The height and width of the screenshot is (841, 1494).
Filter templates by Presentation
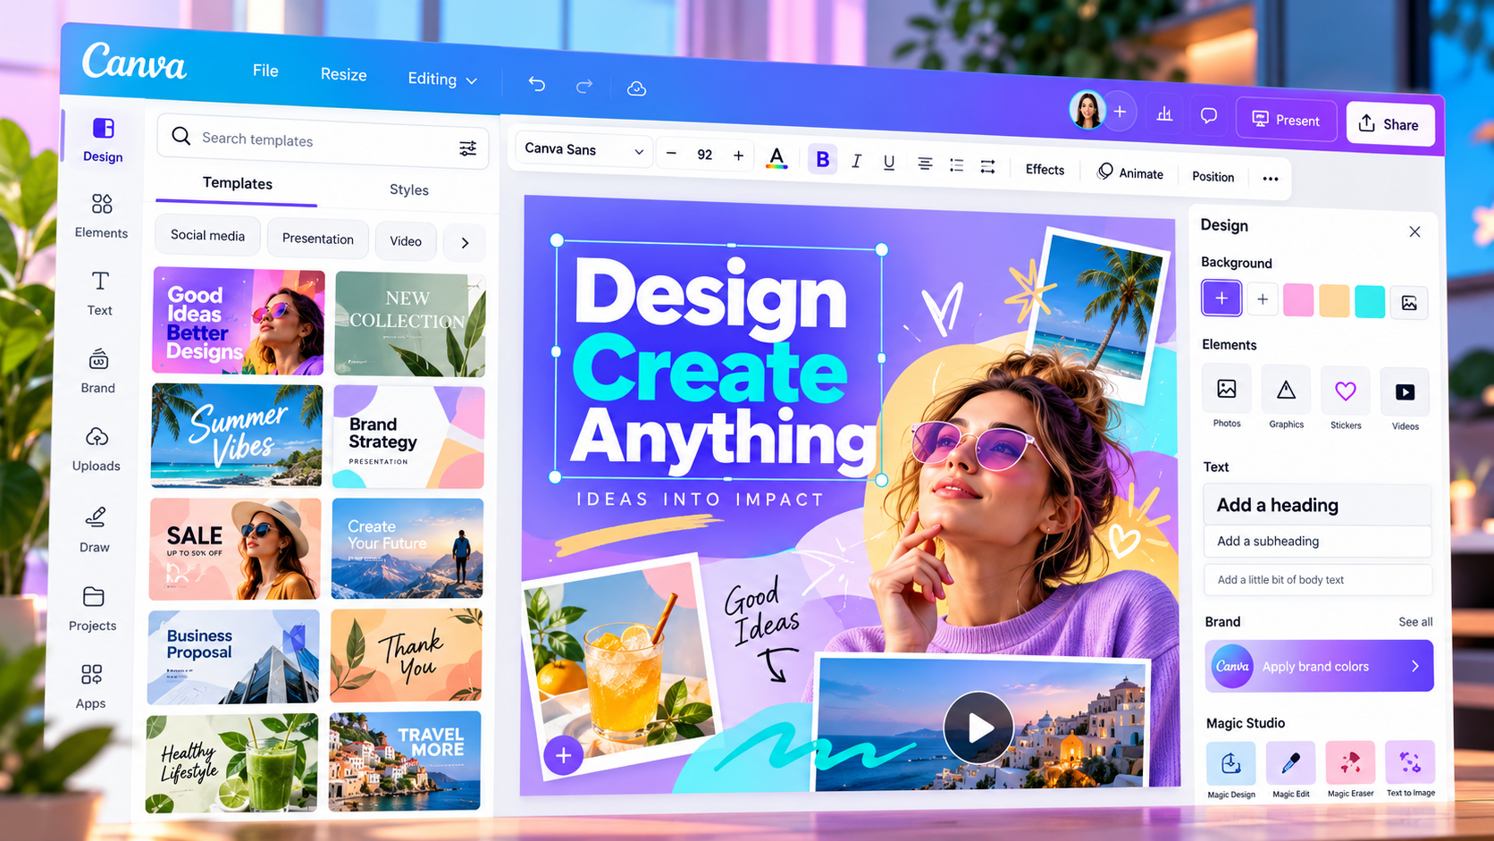tap(318, 239)
